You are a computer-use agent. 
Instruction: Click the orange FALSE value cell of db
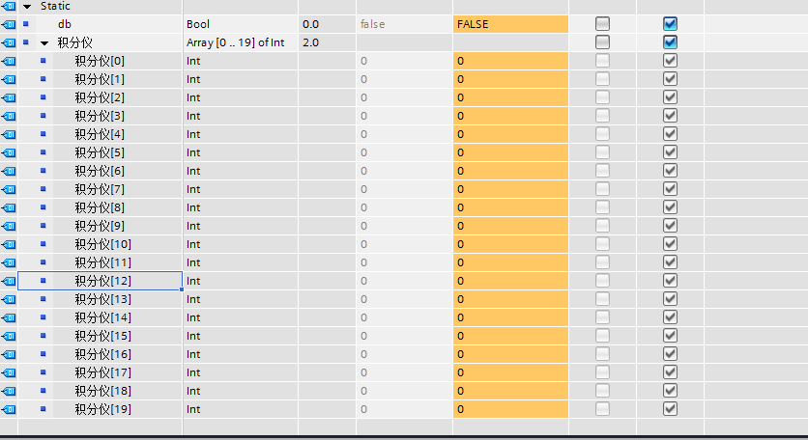click(x=509, y=23)
